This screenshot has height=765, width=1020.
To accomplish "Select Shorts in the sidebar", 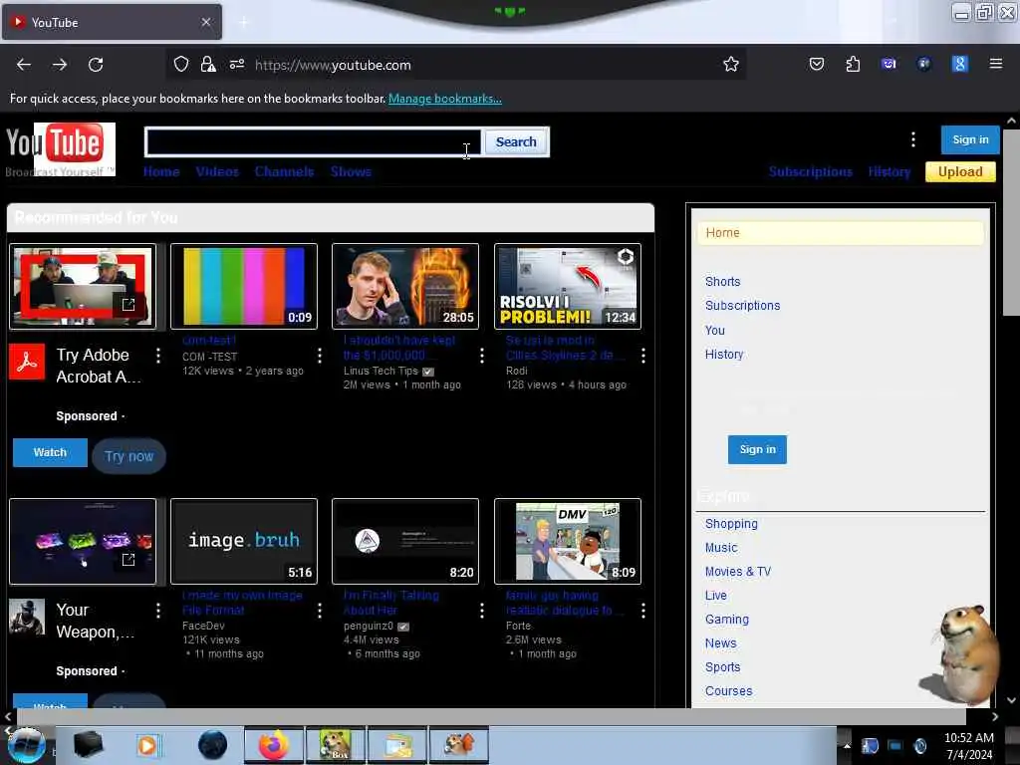I will [723, 282].
